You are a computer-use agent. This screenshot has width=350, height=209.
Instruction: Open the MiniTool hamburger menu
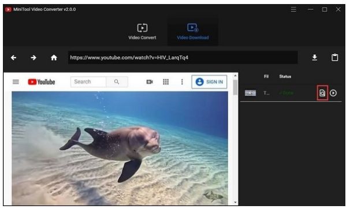[293, 9]
